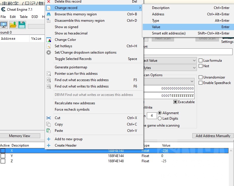Open the File menu
Screen dimensions: 234x186
(x=3, y=17)
